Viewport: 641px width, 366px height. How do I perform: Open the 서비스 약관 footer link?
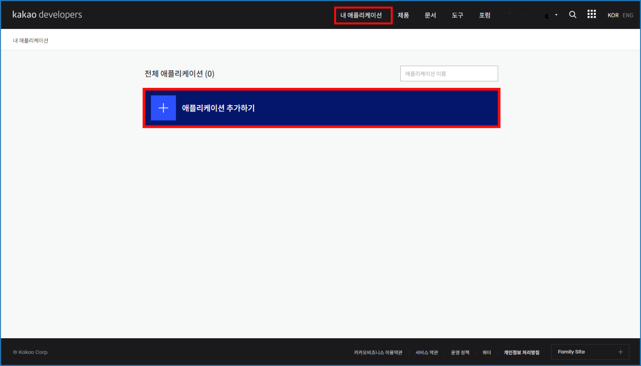click(x=426, y=353)
